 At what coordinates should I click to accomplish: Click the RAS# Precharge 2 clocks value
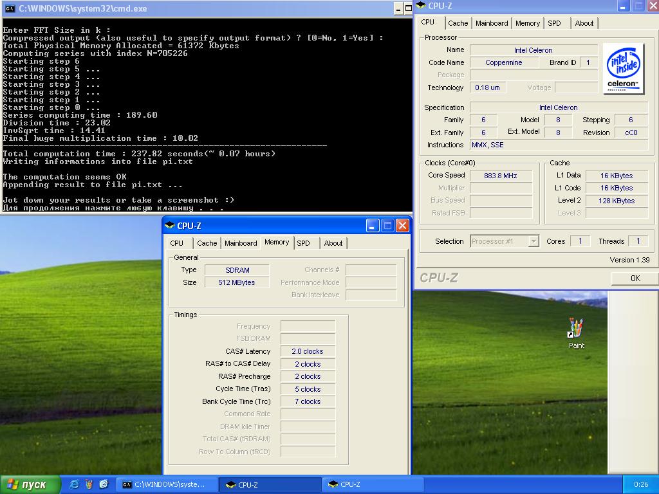pos(308,376)
